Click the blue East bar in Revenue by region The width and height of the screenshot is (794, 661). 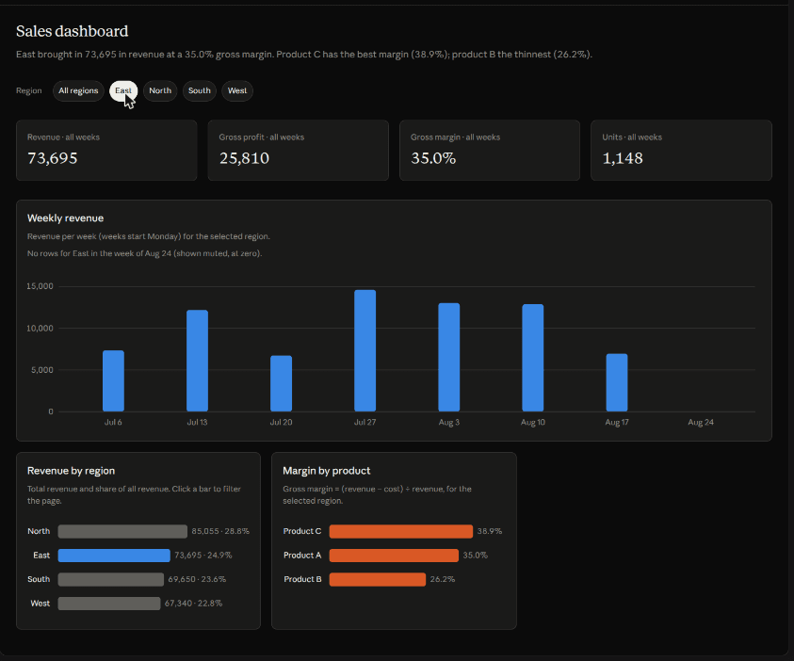coord(114,556)
